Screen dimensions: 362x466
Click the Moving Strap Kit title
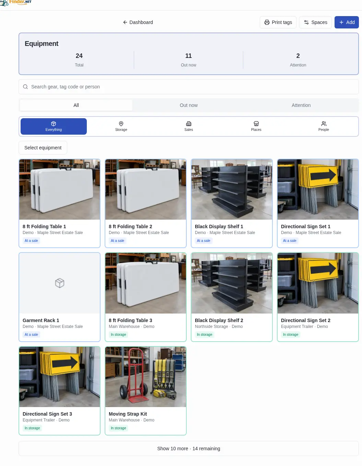[128, 414]
